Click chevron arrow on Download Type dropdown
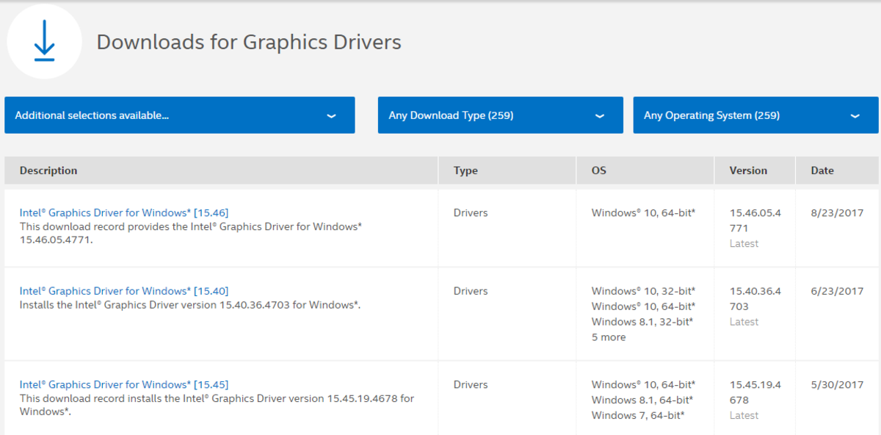Image resolution: width=881 pixels, height=435 pixels. coord(600,116)
